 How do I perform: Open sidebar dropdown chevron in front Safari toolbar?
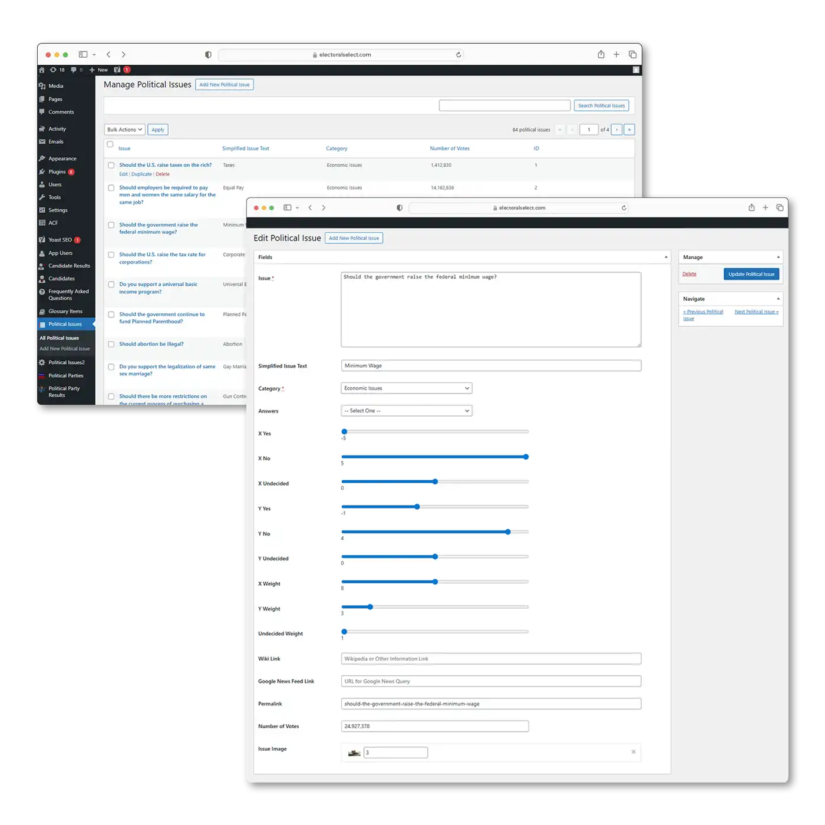tap(298, 208)
